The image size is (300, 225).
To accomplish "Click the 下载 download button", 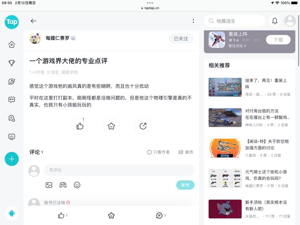I will click(278, 40).
